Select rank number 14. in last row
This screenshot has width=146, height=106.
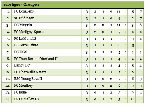[x=7, y=99]
